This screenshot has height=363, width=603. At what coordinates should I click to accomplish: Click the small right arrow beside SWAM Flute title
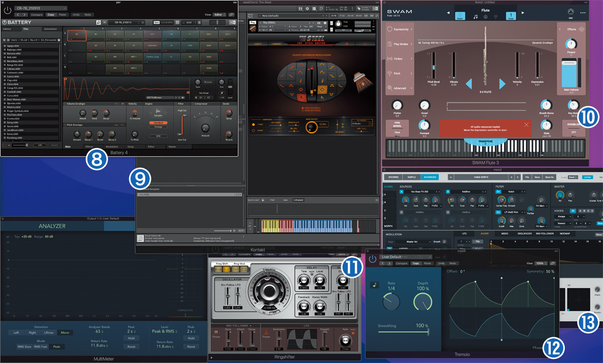[523, 13]
